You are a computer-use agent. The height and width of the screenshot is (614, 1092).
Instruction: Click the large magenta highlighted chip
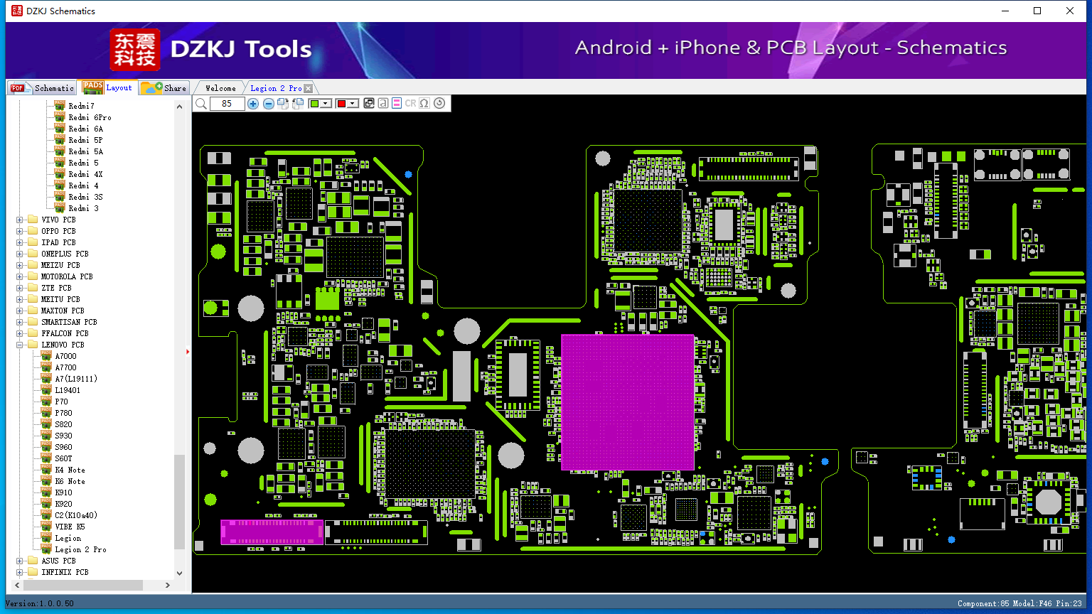[x=628, y=402]
